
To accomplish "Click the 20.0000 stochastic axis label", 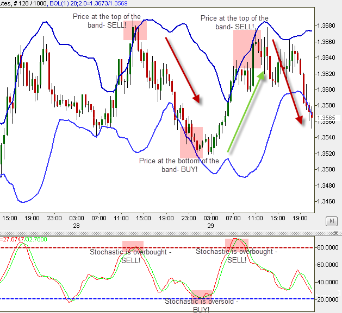I will tap(328, 299).
